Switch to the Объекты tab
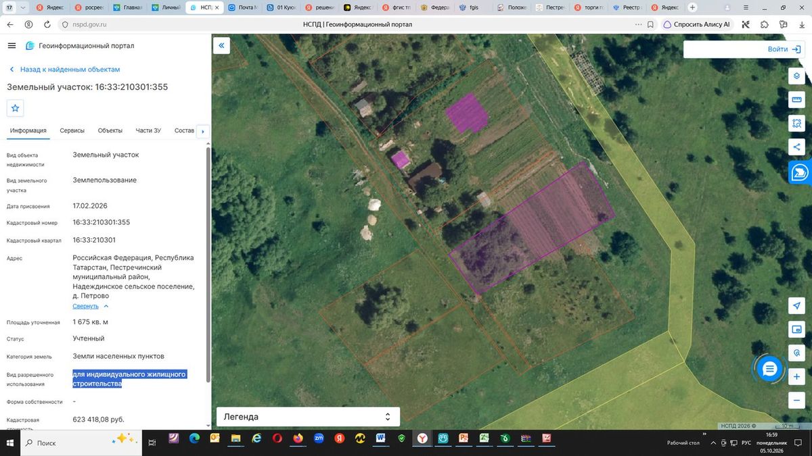This screenshot has width=812, height=456. pyautogui.click(x=110, y=130)
